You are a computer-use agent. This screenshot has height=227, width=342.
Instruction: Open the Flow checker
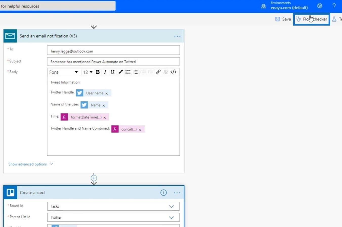coord(312,19)
